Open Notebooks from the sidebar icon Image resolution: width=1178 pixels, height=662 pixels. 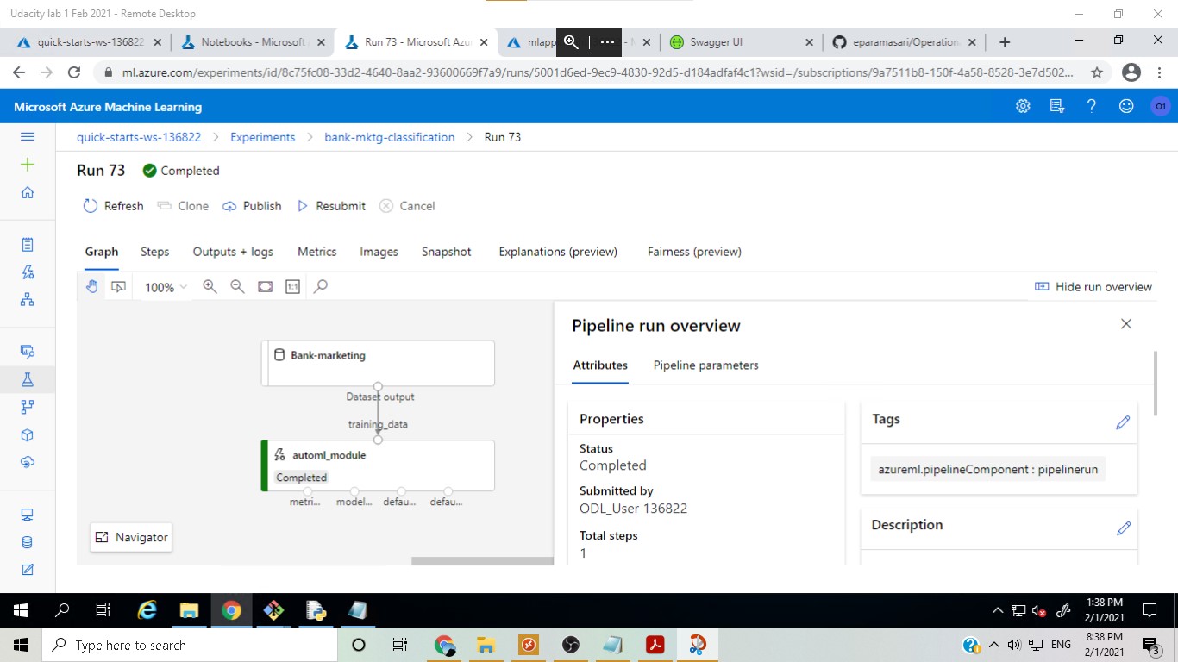[x=28, y=245]
